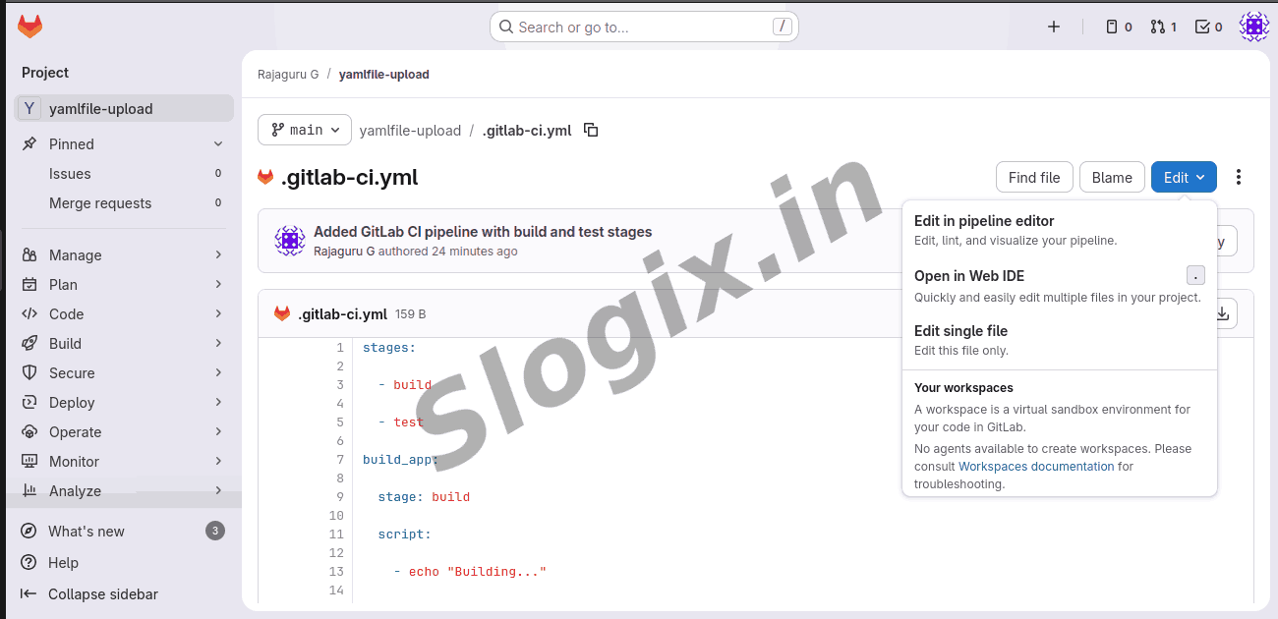Open the main branch dropdown
The height and width of the screenshot is (619, 1278).
(x=305, y=130)
